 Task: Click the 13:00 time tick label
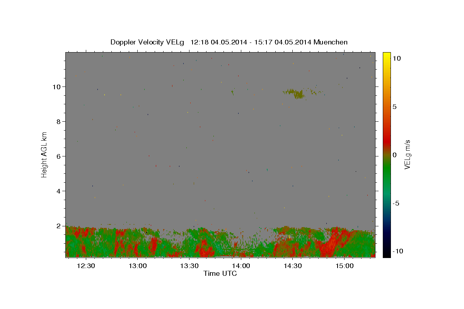pyautogui.click(x=138, y=266)
